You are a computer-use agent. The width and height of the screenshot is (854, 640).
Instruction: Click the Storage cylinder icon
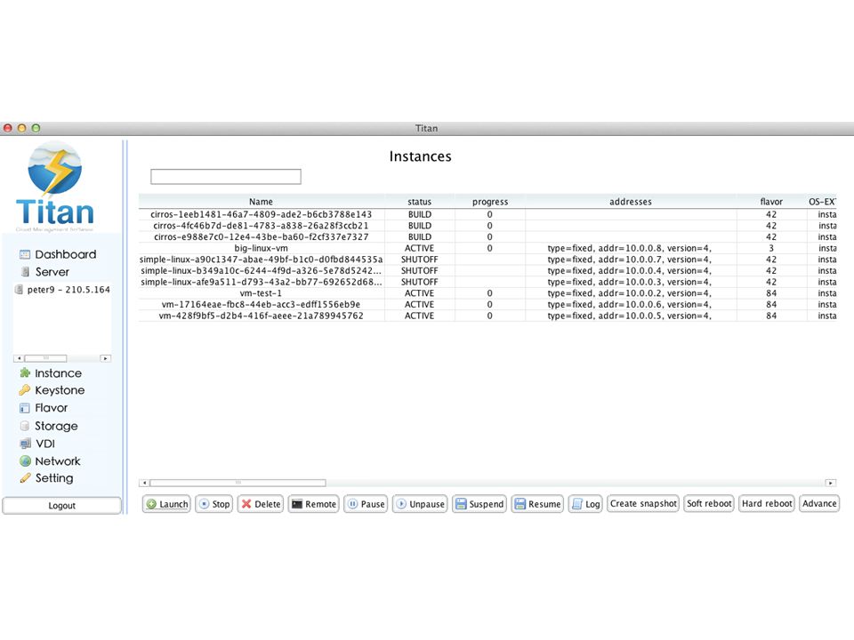click(25, 426)
